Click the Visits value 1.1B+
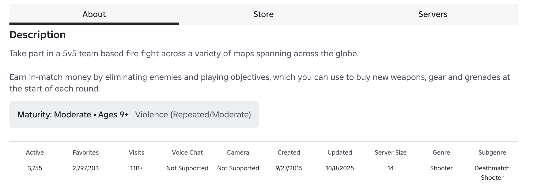The image size is (534, 196). [137, 168]
